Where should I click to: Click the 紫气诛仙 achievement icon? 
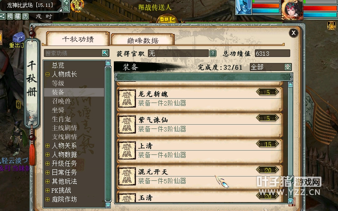(x=127, y=125)
